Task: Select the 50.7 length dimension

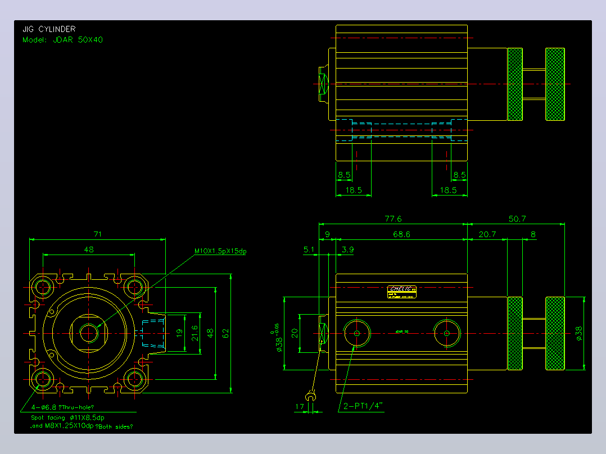Action: pyautogui.click(x=517, y=219)
